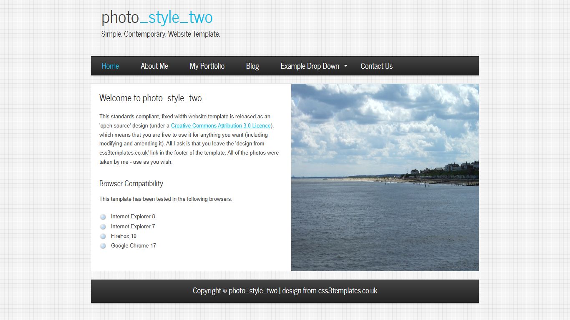Click the photo_style_two site logo title

[157, 17]
